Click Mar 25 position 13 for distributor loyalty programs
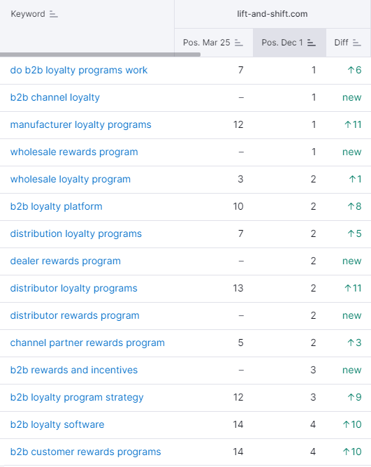371x467 pixels. click(238, 288)
